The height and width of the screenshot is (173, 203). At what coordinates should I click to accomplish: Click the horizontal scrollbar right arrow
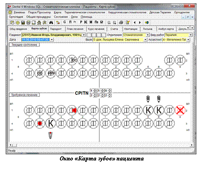[191, 145]
